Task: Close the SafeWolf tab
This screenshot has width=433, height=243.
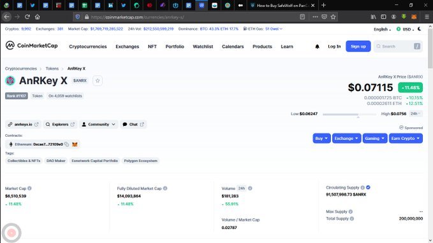Action: click(x=312, y=5)
